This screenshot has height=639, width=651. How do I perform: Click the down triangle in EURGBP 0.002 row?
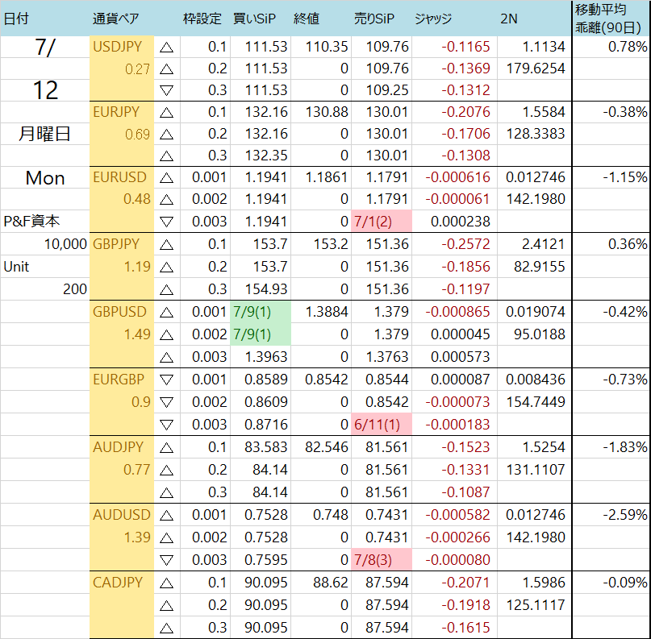[166, 402]
